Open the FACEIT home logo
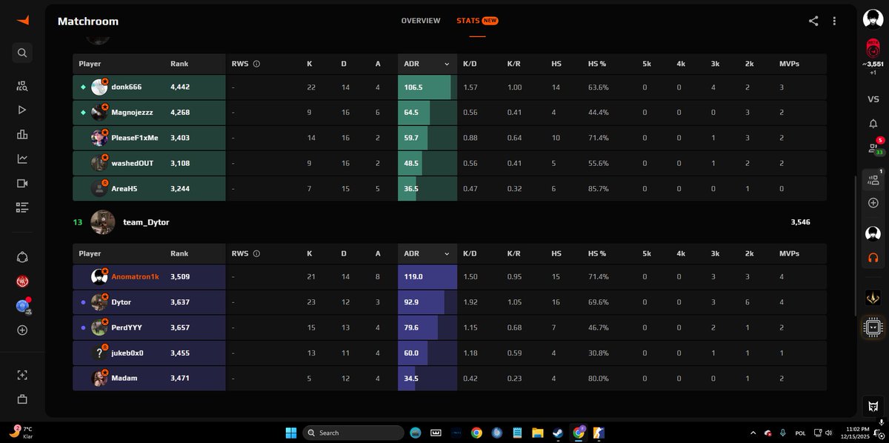Viewport: 889px width, 443px height. tap(22, 20)
